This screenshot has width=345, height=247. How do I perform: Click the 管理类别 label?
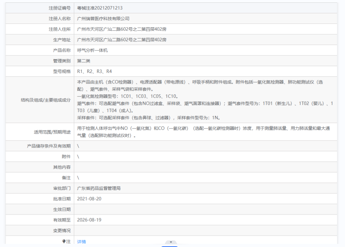click(x=62, y=61)
